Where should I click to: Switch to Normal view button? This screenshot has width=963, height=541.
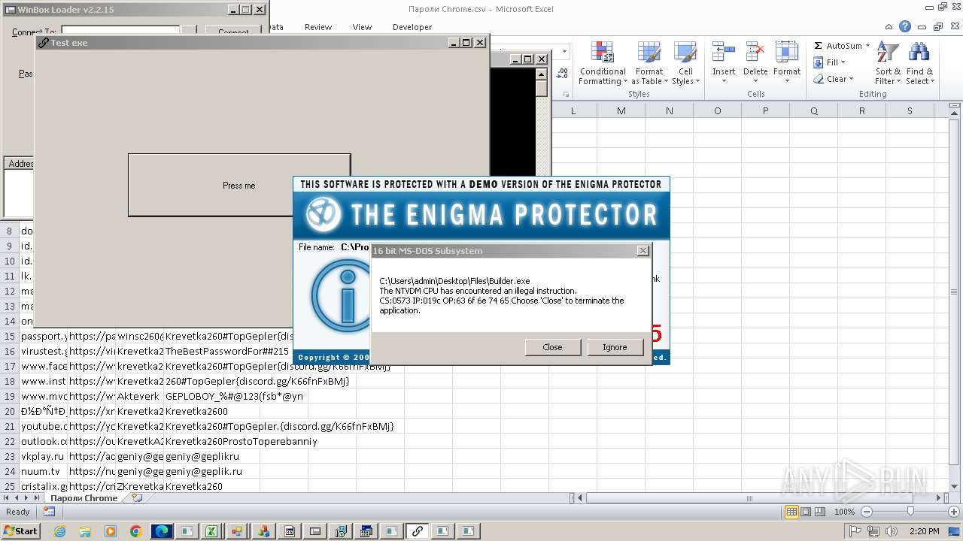pos(791,512)
